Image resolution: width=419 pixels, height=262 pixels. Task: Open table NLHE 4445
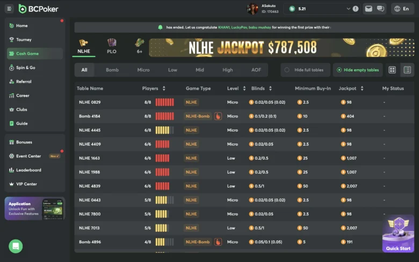click(x=244, y=130)
